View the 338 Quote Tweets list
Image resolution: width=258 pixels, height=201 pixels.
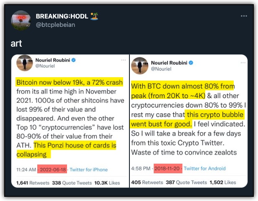[x=72, y=183]
